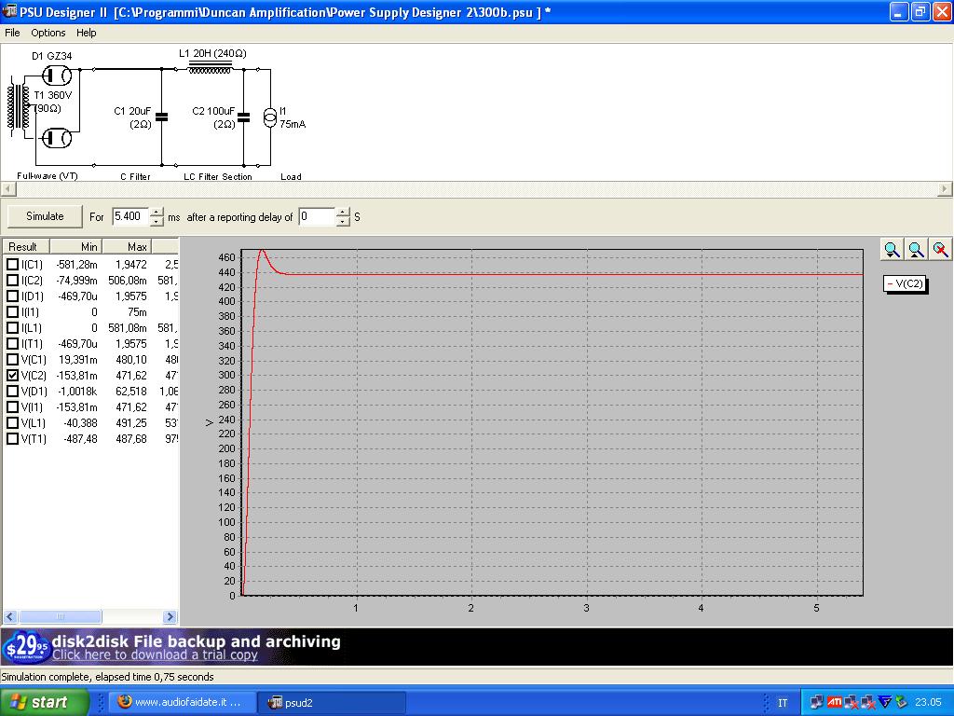Viewport: 954px width, 716px height.
Task: Click the Result column header
Action: (x=26, y=246)
